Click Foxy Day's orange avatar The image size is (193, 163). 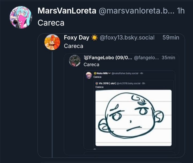click(52, 42)
